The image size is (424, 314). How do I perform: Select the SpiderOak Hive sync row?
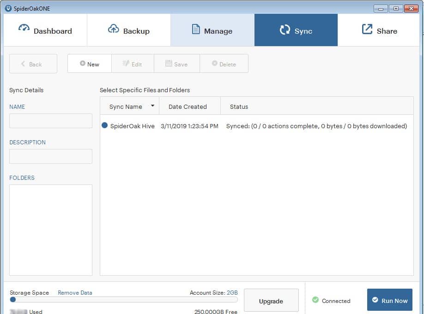click(x=256, y=126)
